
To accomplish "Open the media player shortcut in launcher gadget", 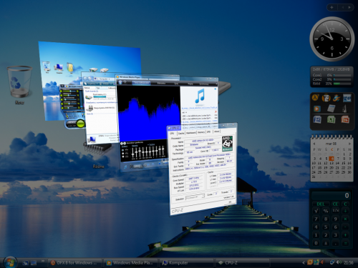I will click(x=316, y=109).
